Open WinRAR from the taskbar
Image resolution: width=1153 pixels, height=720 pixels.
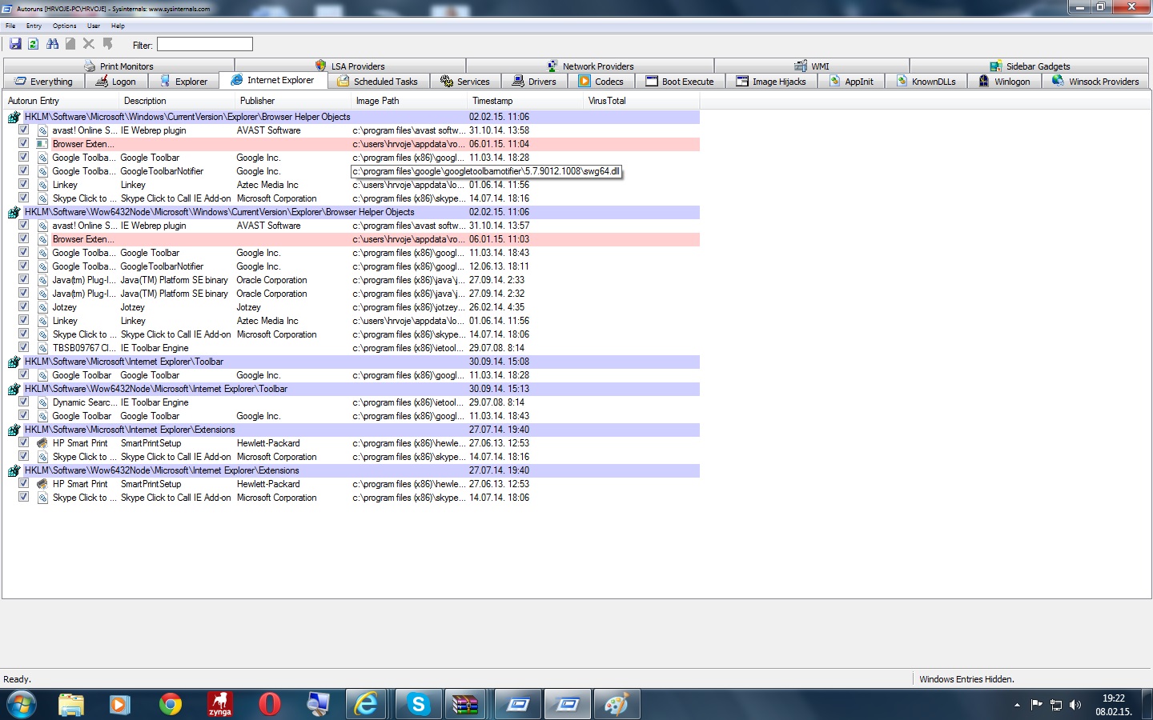click(x=466, y=705)
